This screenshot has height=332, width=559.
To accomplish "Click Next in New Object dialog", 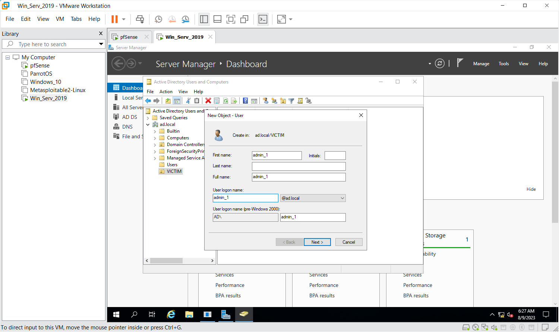I will coord(318,242).
